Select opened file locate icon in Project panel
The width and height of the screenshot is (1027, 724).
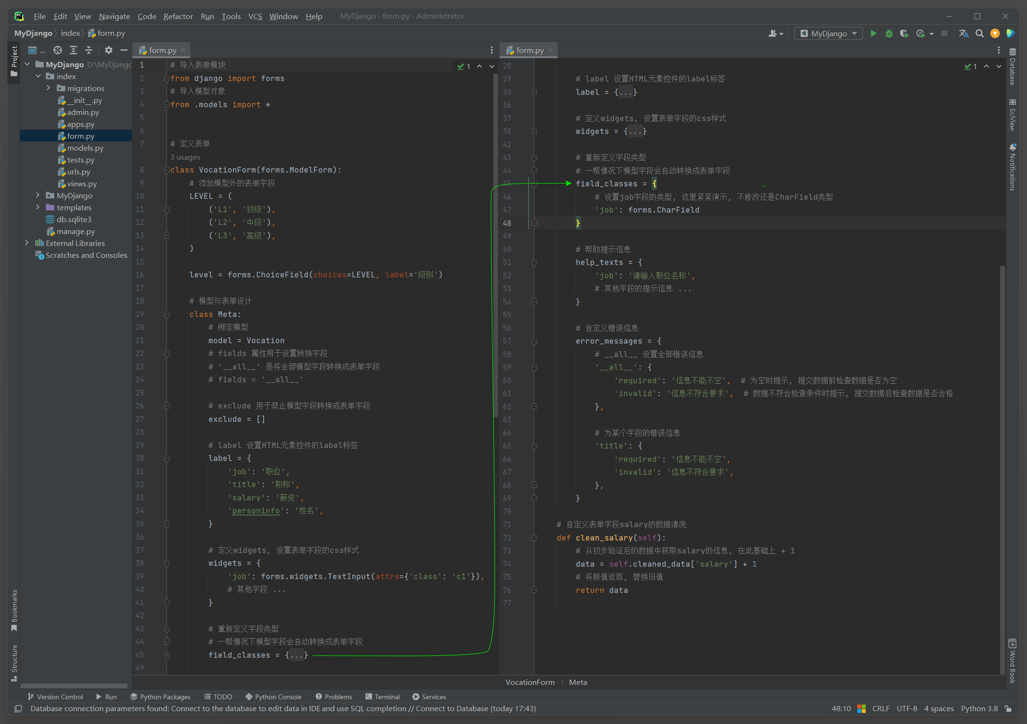point(58,50)
